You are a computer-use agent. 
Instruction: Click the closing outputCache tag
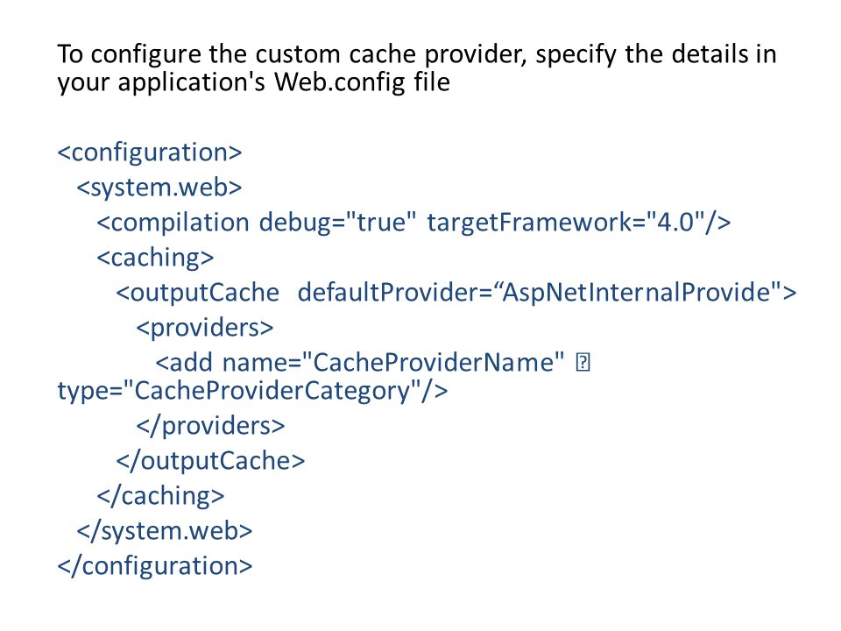point(210,461)
